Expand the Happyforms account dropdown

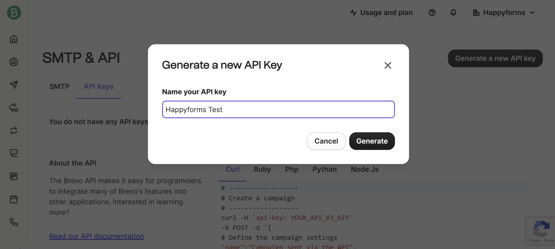coord(504,13)
